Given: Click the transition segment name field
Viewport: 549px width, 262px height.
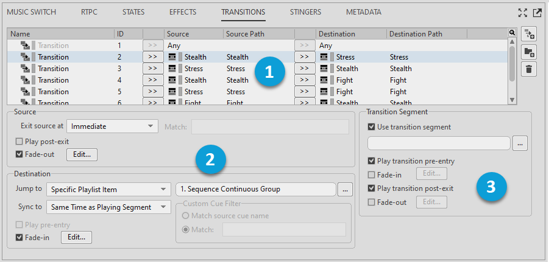Looking at the screenshot, I should tap(439, 143).
